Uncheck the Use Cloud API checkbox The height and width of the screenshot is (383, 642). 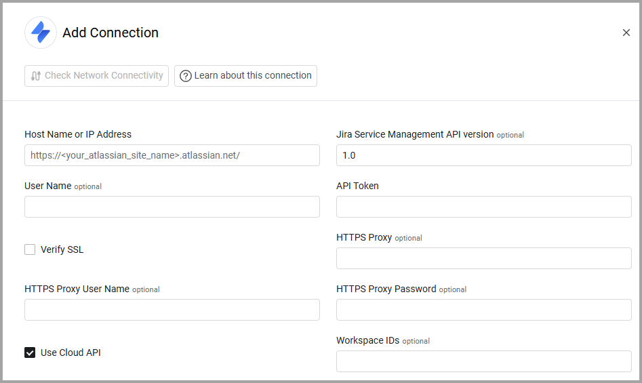tap(30, 352)
